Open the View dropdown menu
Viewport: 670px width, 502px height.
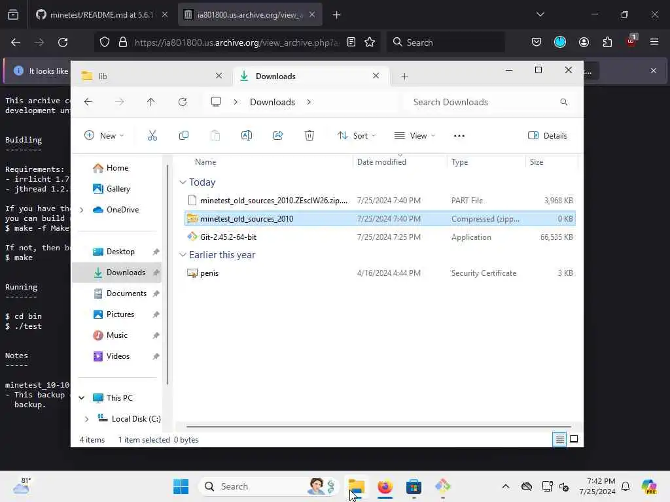[x=414, y=136]
